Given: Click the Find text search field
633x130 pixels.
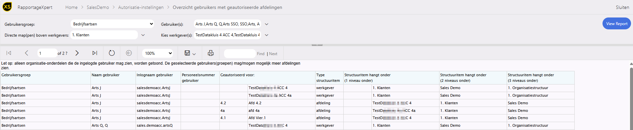Looking at the screenshot, I should pyautogui.click(x=240, y=53).
